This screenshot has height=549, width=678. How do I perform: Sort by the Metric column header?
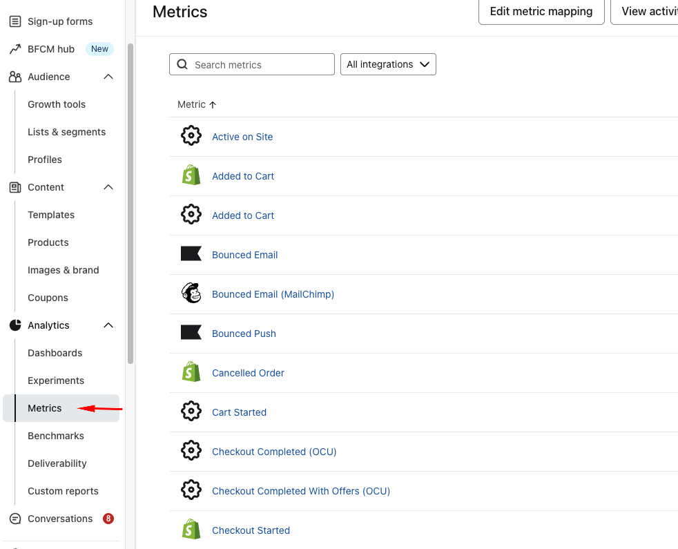197,104
